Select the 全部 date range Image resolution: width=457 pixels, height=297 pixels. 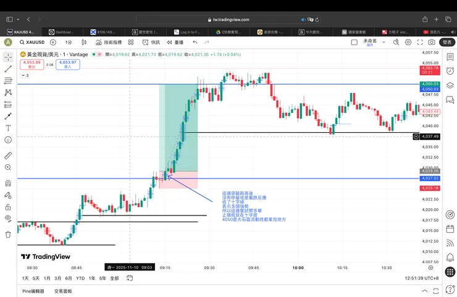click(x=114, y=278)
